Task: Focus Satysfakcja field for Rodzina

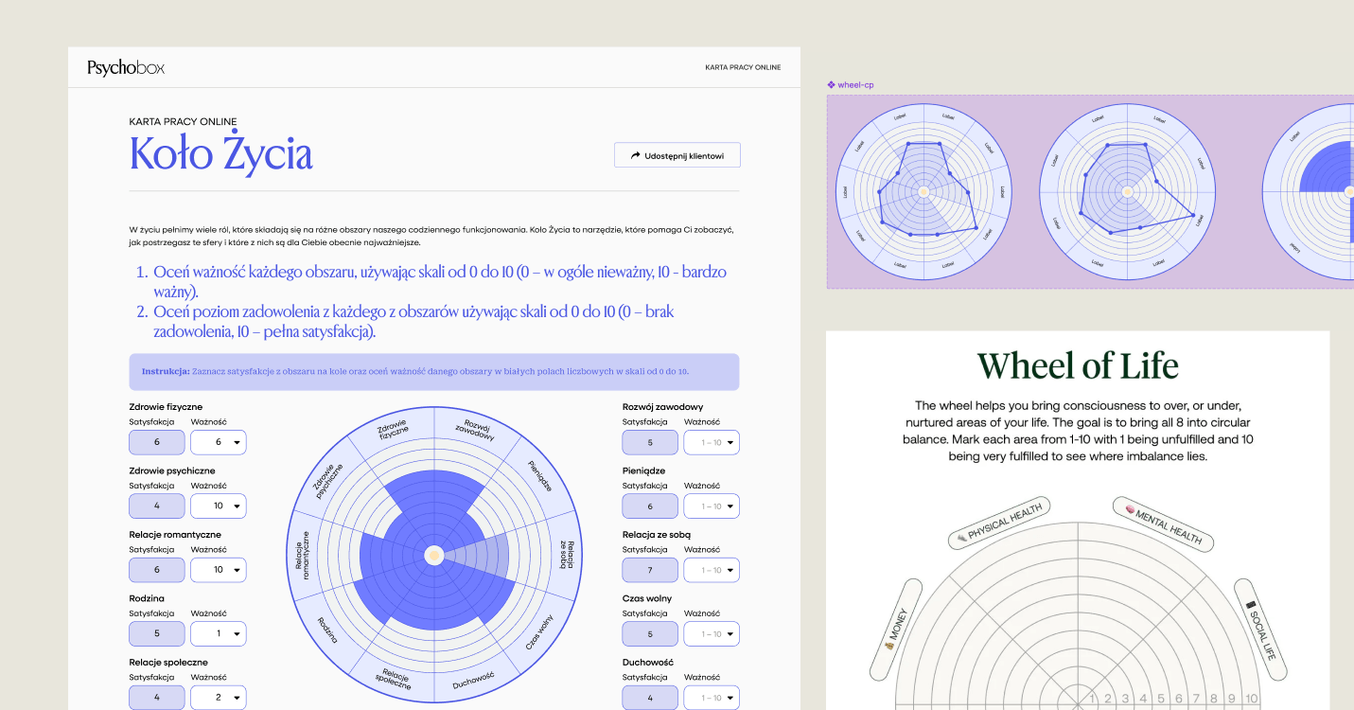Action: click(157, 633)
